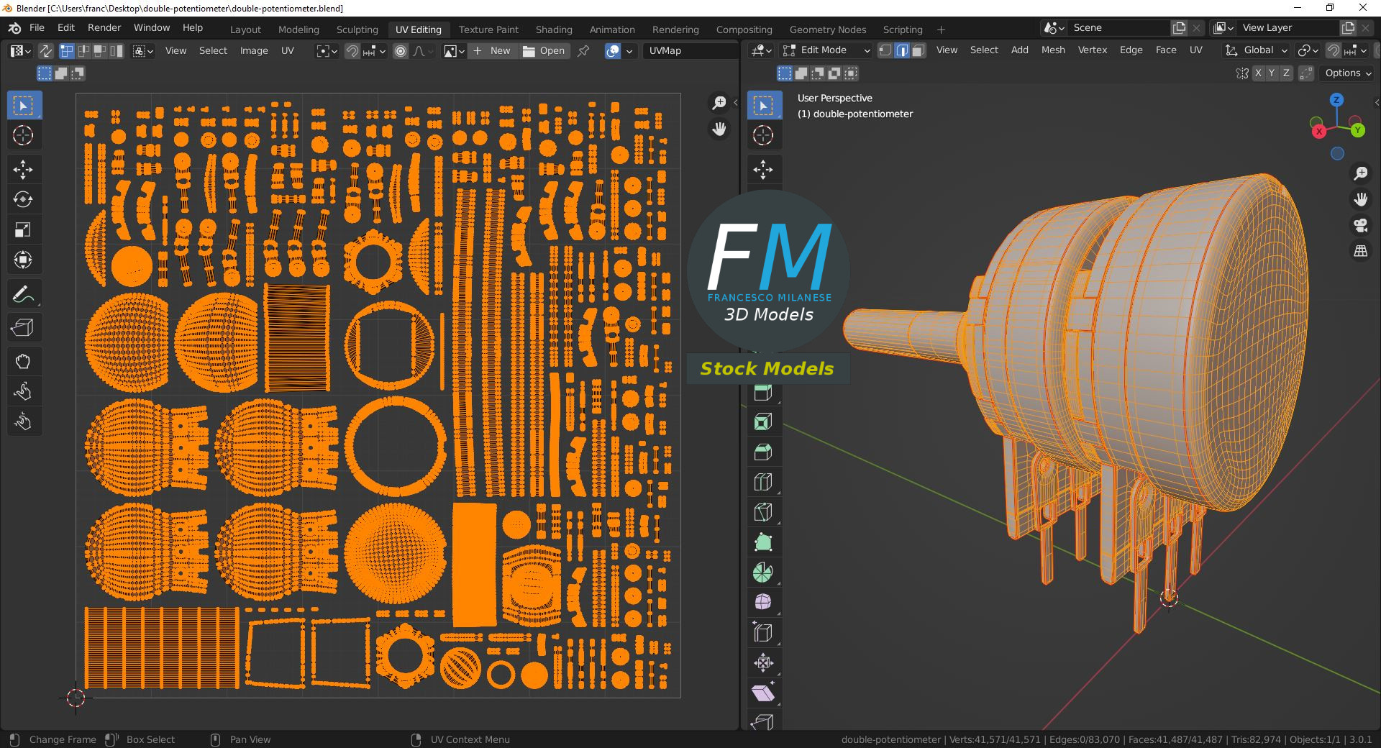Viewport: 1381px width, 748px height.
Task: Toggle UV Sync Selection
Action: point(45,51)
